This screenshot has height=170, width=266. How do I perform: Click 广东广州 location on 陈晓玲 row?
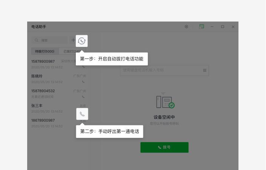[x=80, y=76]
